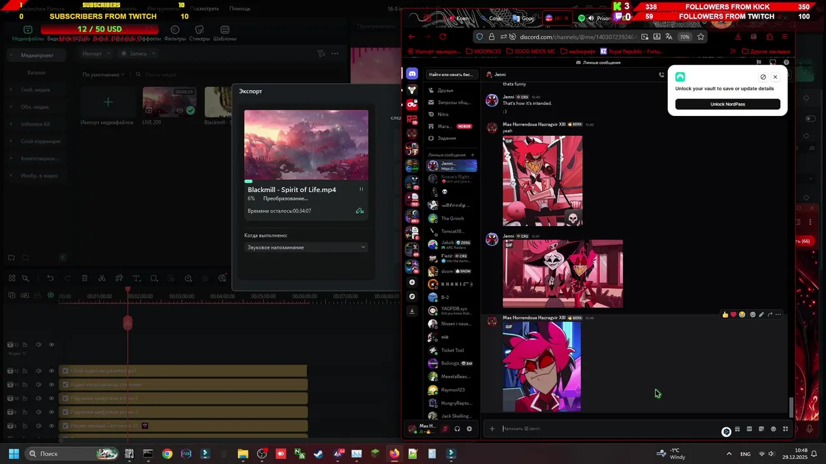The image size is (826, 464).
Task: Mute Filmora track 12 with speaker icon
Action: (38, 371)
